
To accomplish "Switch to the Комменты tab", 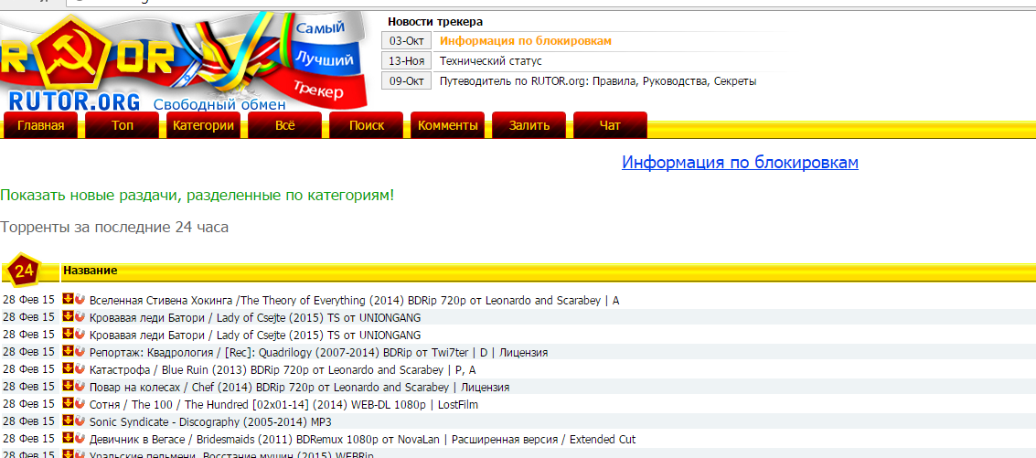I will 448,125.
